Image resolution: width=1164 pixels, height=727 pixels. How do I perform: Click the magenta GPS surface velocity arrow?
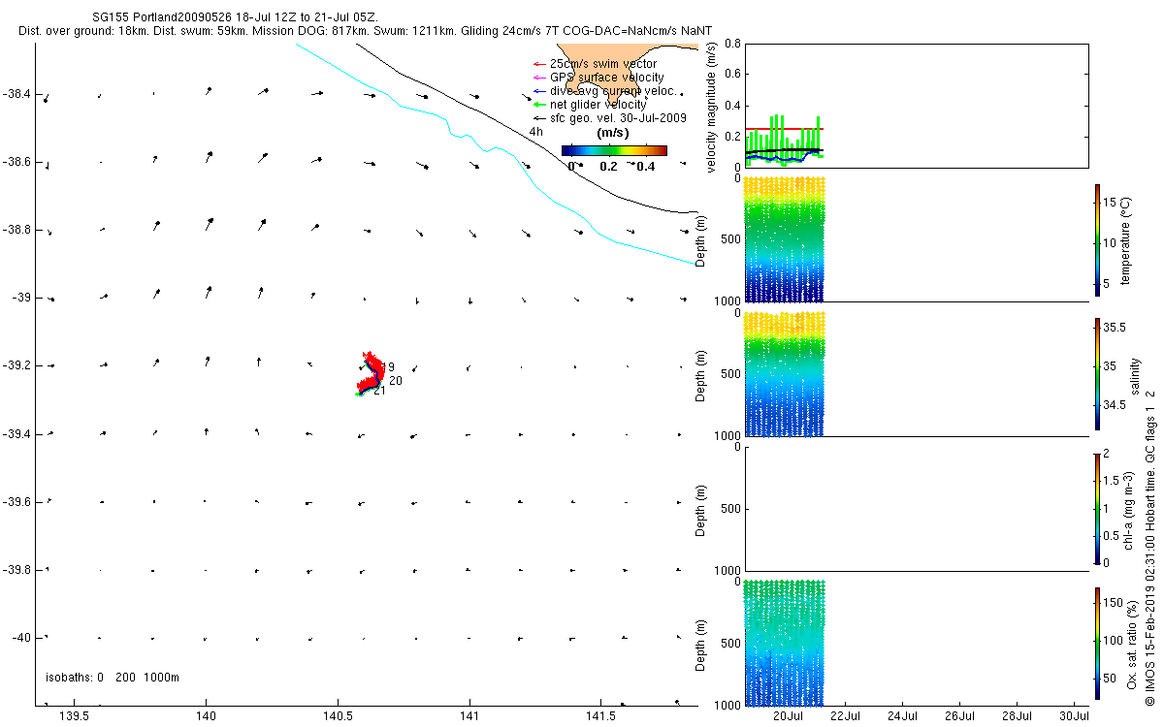point(538,78)
